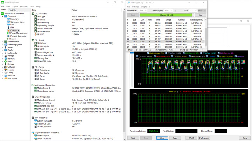Click the Benchmark icon in the tree
The image size is (252, 141).
tap(6, 78)
